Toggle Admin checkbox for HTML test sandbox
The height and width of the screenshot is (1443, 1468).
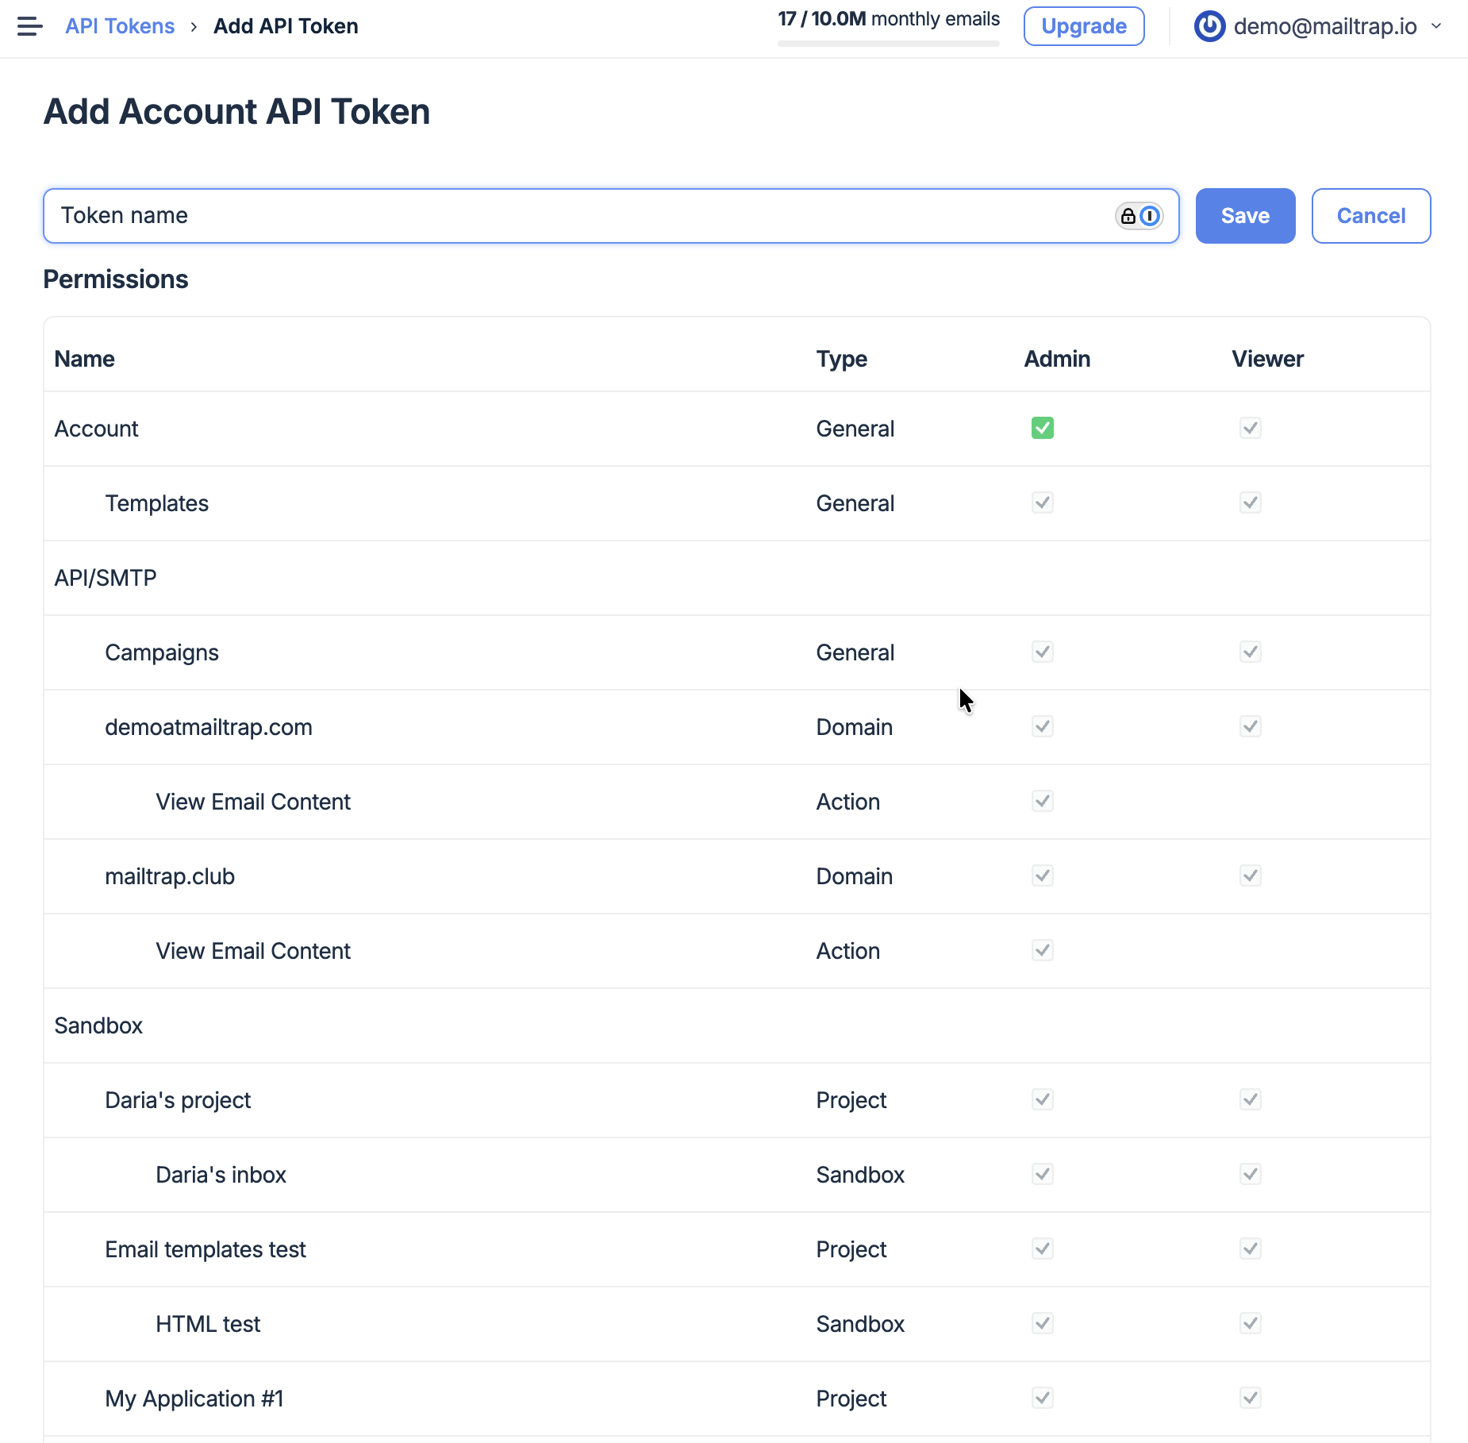coord(1042,1324)
